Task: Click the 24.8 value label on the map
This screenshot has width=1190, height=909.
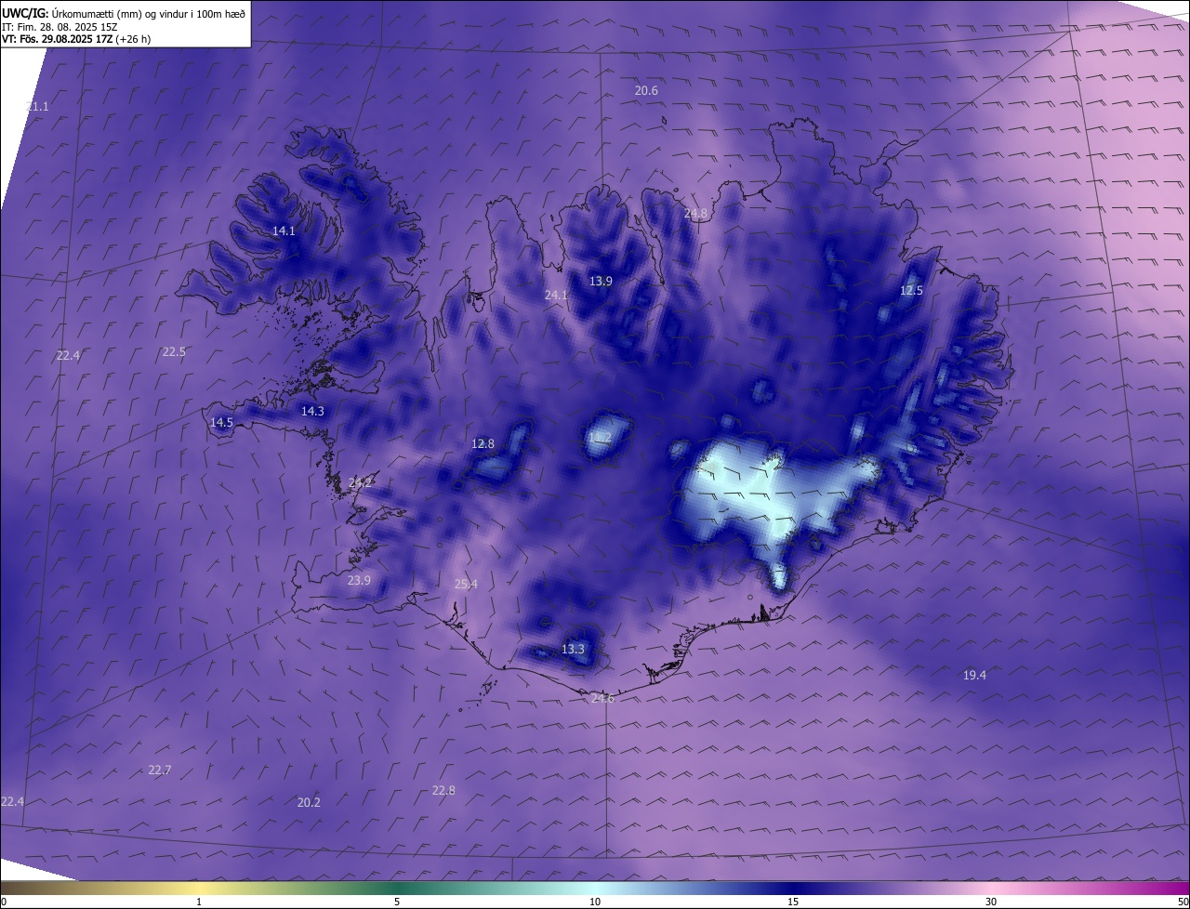Action: click(695, 214)
